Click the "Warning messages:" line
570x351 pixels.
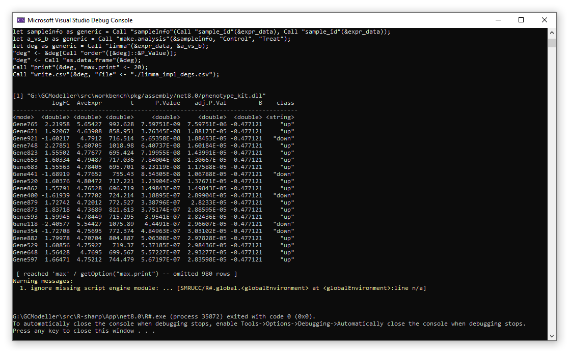point(43,281)
